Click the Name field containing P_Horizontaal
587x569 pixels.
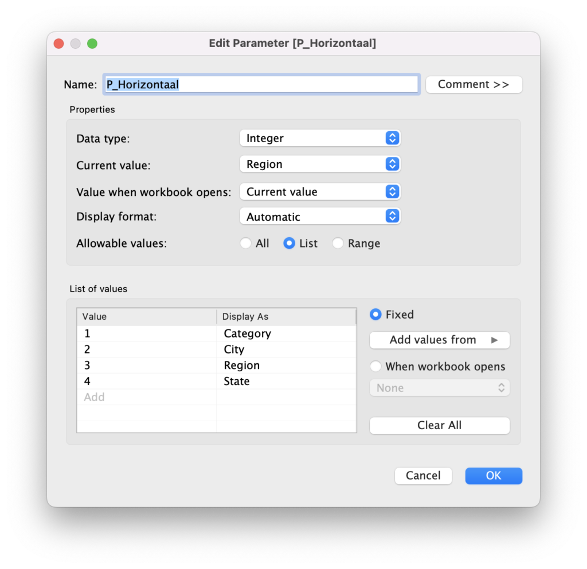point(261,84)
